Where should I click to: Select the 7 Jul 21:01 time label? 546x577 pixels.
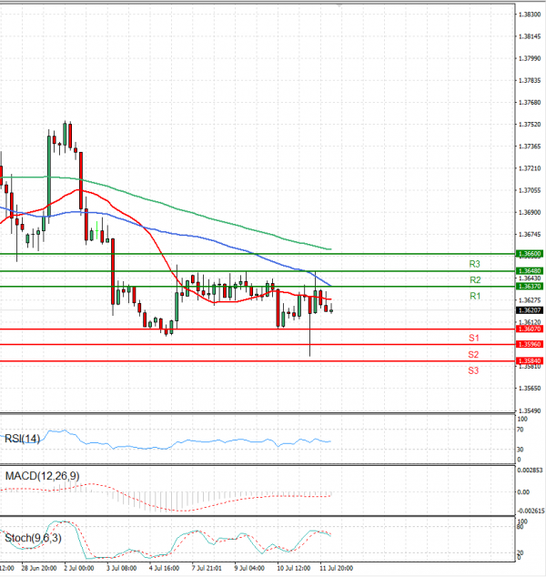tap(207, 568)
